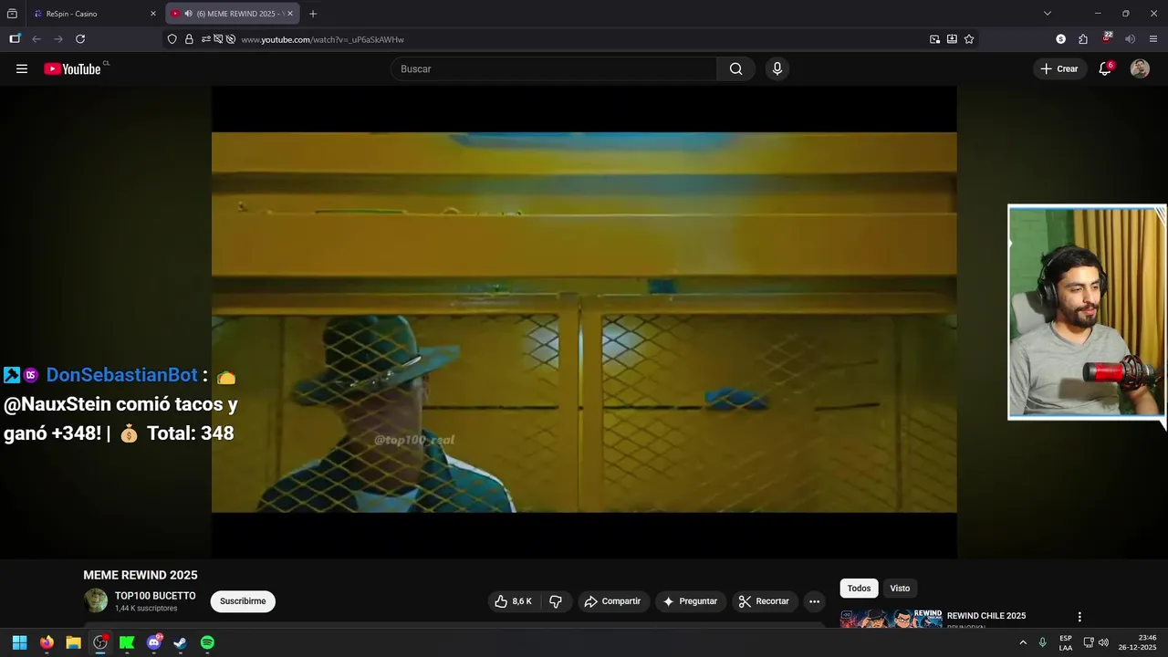
Task: Open tracking protection shield icon
Action: pyautogui.click(x=172, y=39)
